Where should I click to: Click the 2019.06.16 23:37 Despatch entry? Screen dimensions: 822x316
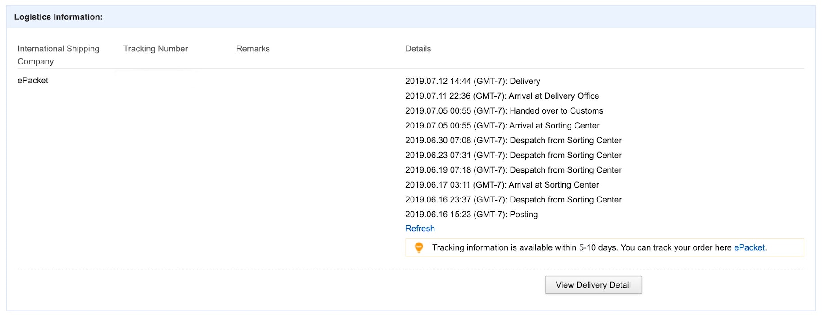[513, 200]
